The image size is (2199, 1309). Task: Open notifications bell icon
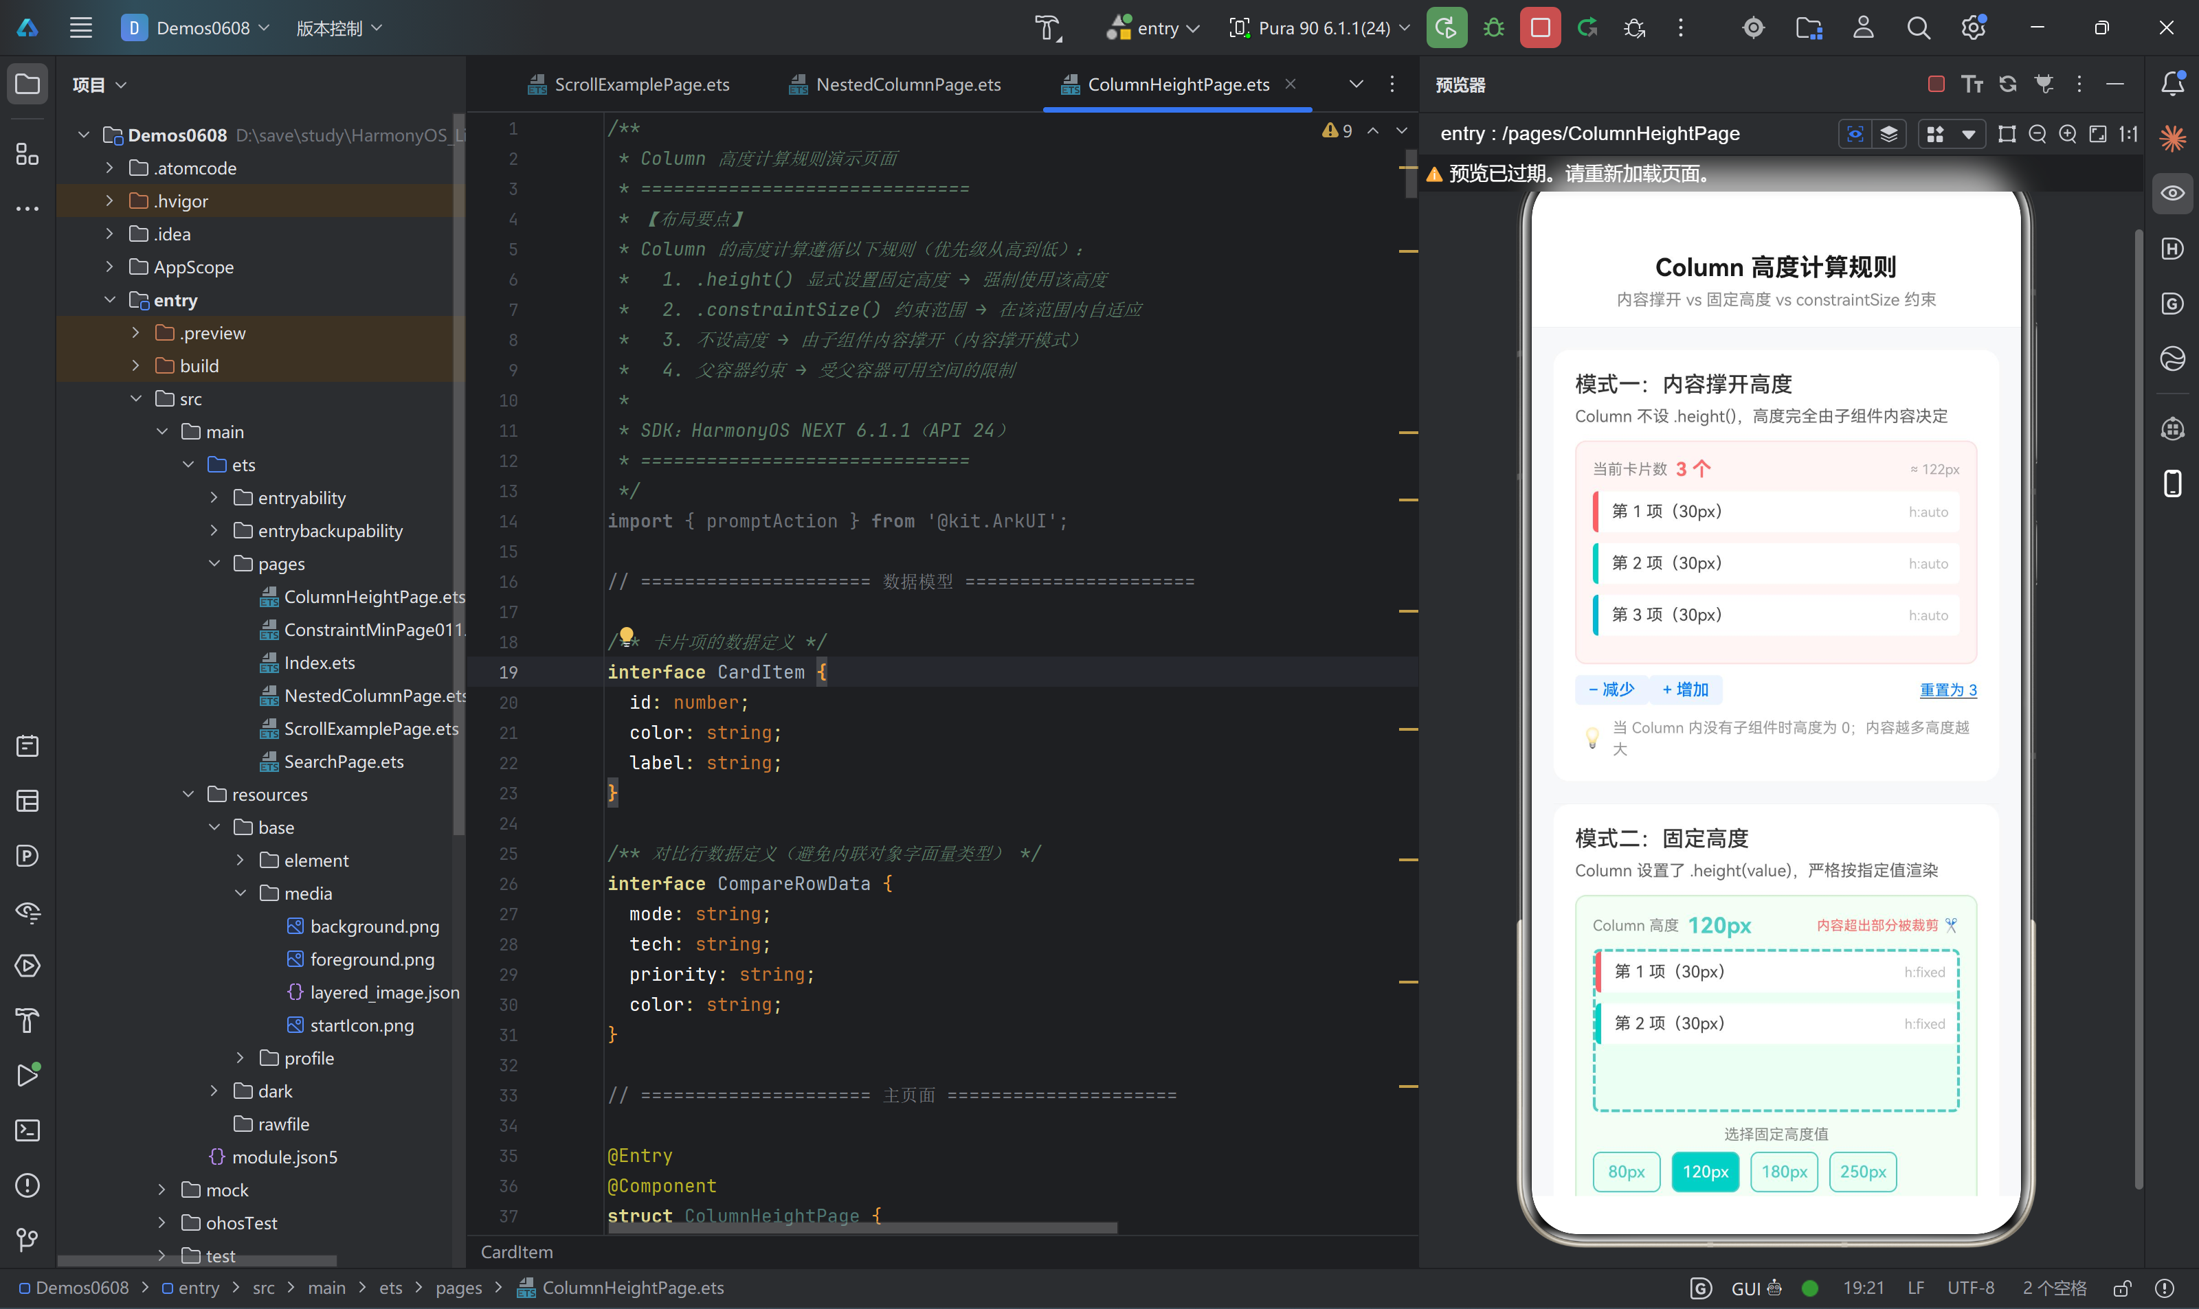pyautogui.click(x=2172, y=84)
